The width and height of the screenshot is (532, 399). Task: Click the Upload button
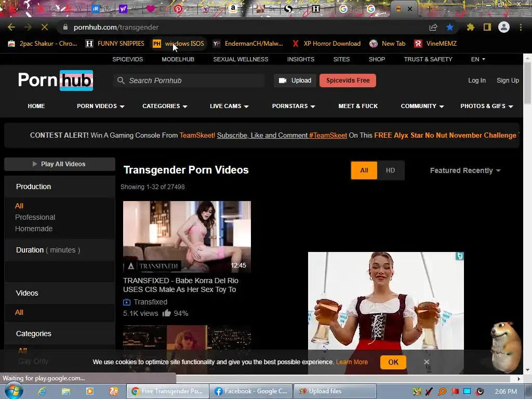(295, 81)
